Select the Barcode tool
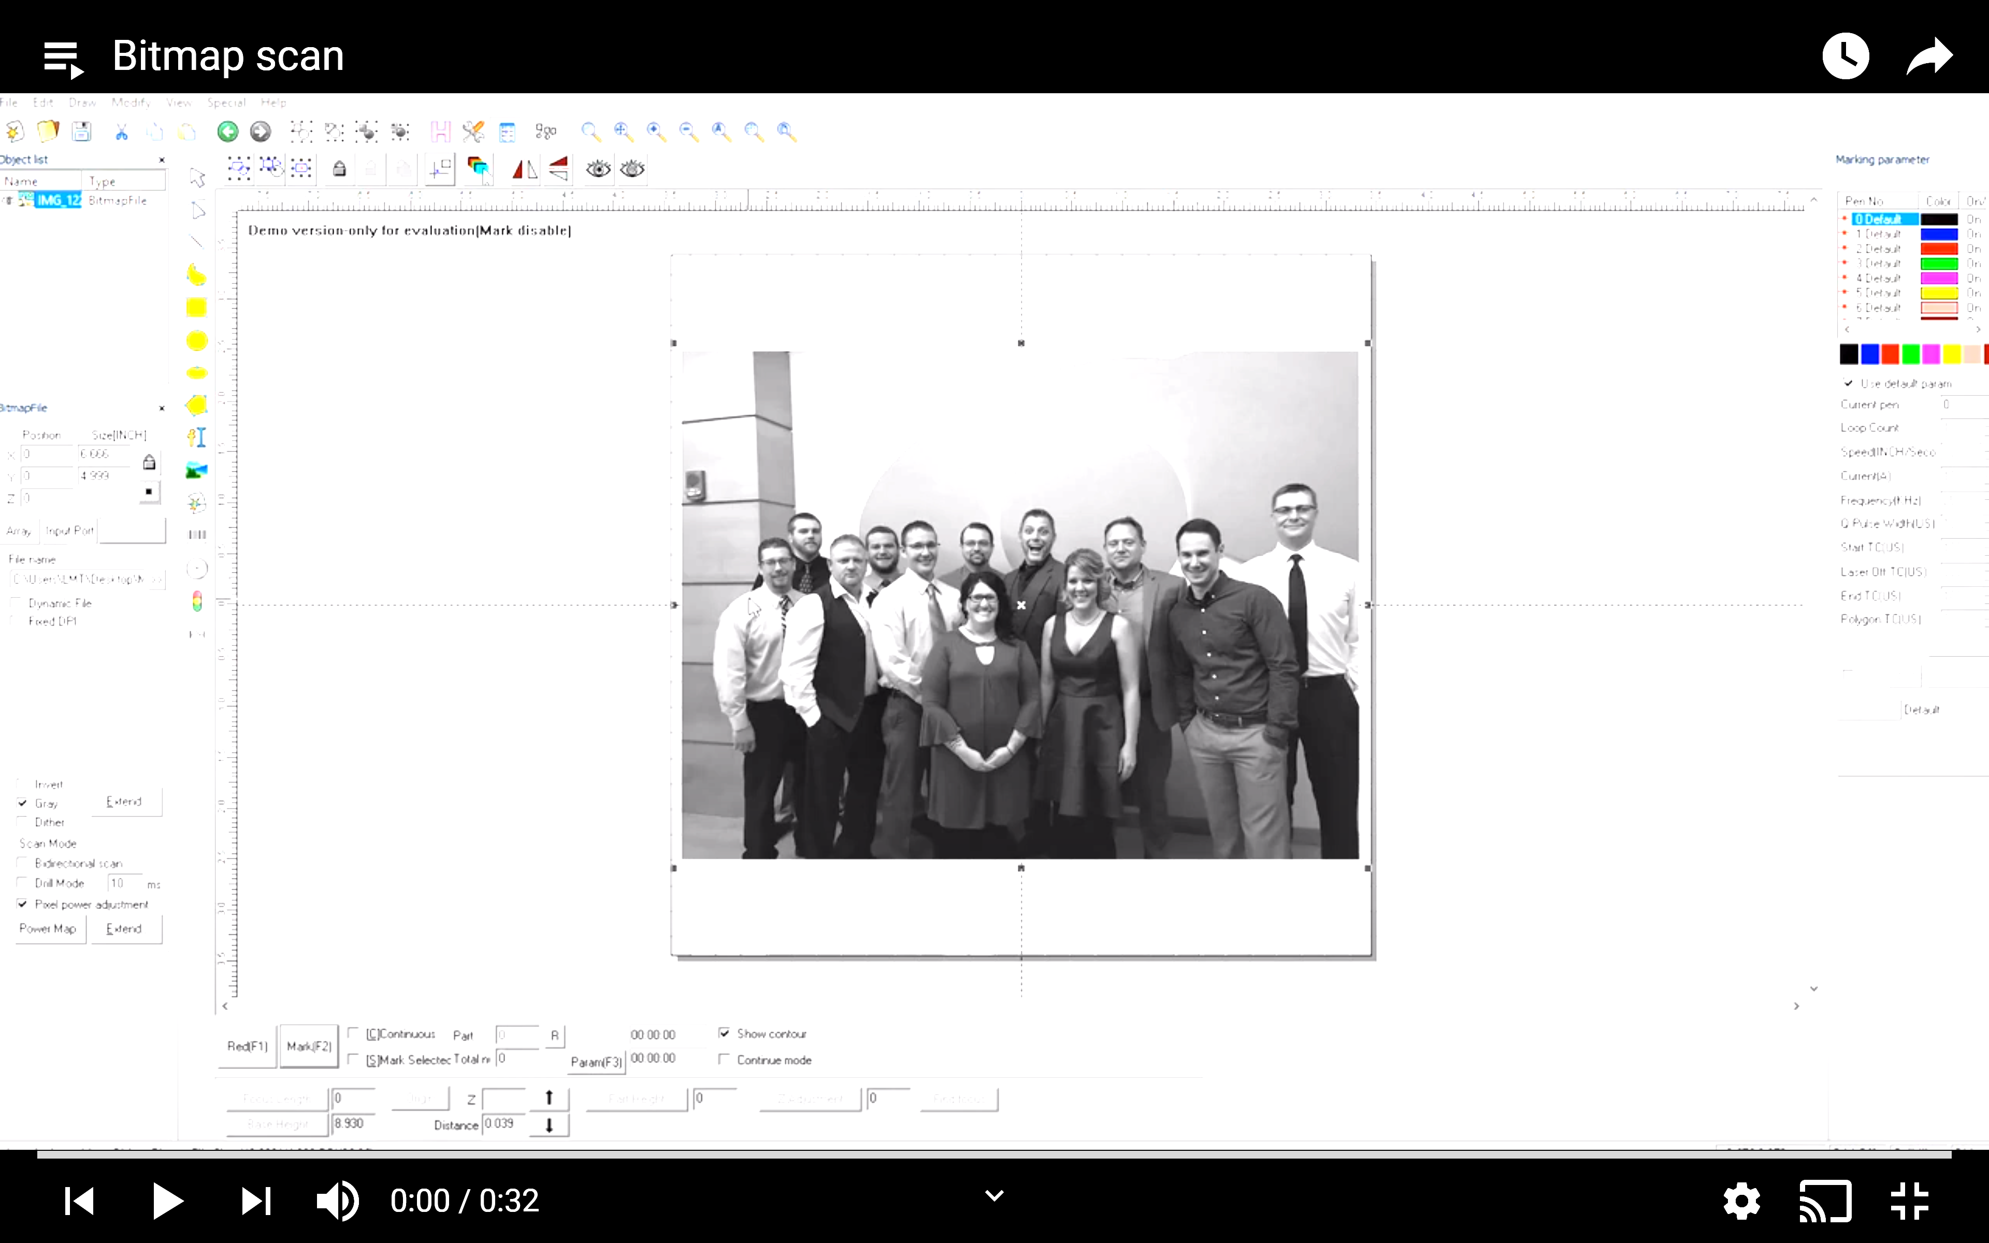Screen dimensions: 1989x1243 tap(196, 534)
